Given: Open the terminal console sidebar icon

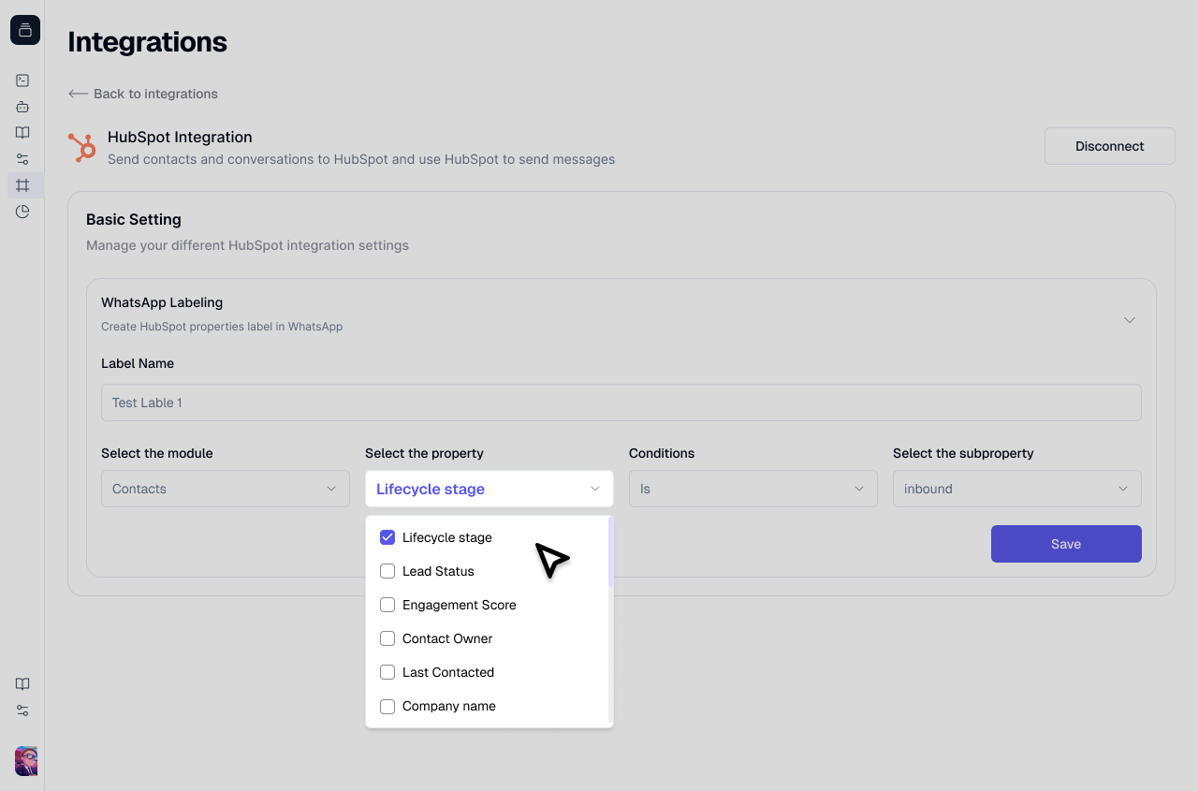Looking at the screenshot, I should (22, 81).
